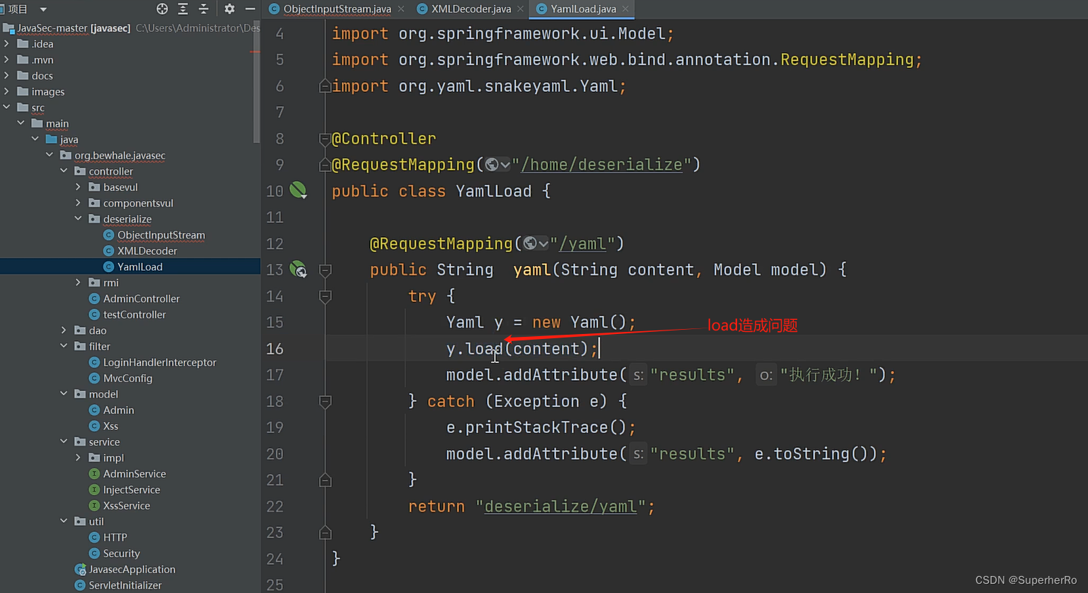Close the YamlLoad.java tab
This screenshot has width=1088, height=593.
[625, 8]
